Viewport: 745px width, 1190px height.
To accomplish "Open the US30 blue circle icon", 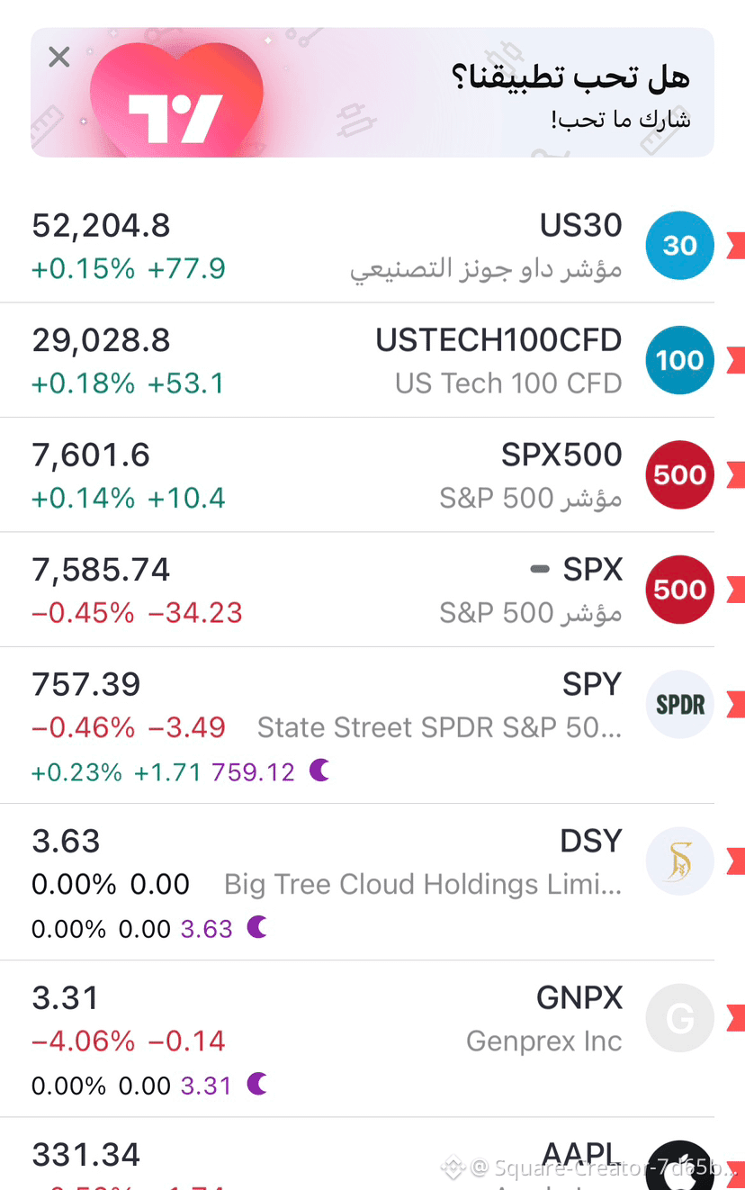I will 680,245.
